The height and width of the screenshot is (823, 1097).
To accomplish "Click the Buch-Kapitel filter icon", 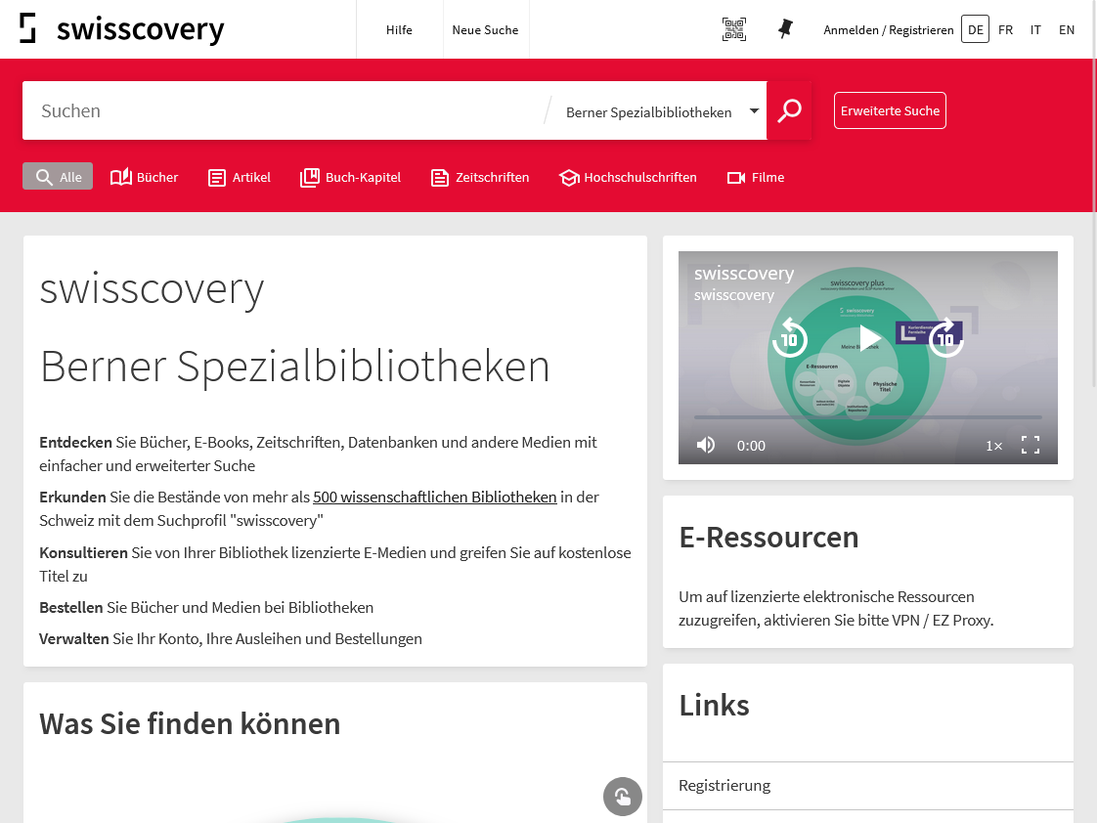I will (x=309, y=177).
